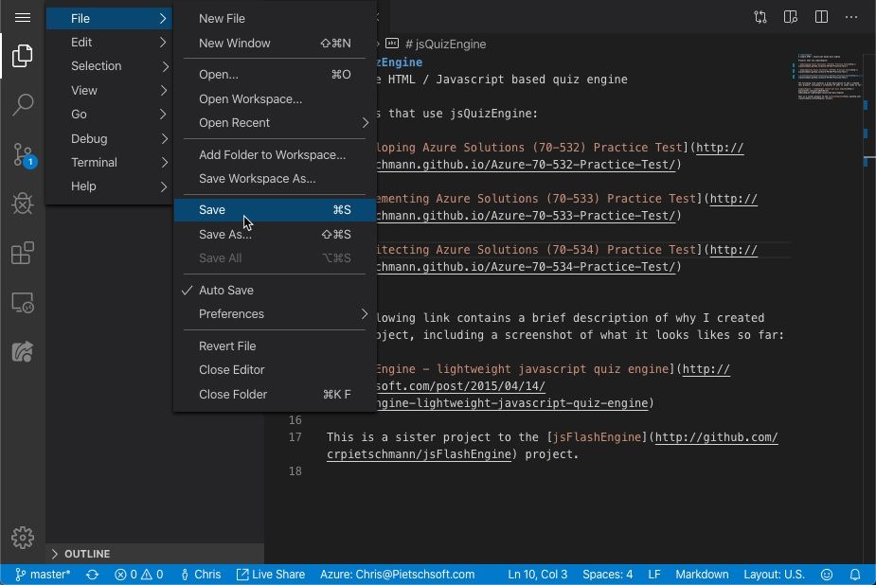Image resolution: width=876 pixels, height=585 pixels.
Task: Expand the Go submenu
Action: [110, 115]
